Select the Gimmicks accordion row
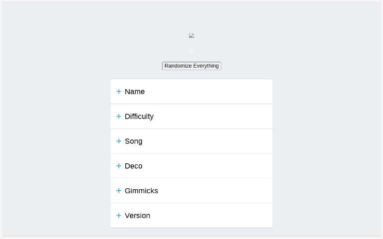This screenshot has width=383, height=239. [191, 191]
